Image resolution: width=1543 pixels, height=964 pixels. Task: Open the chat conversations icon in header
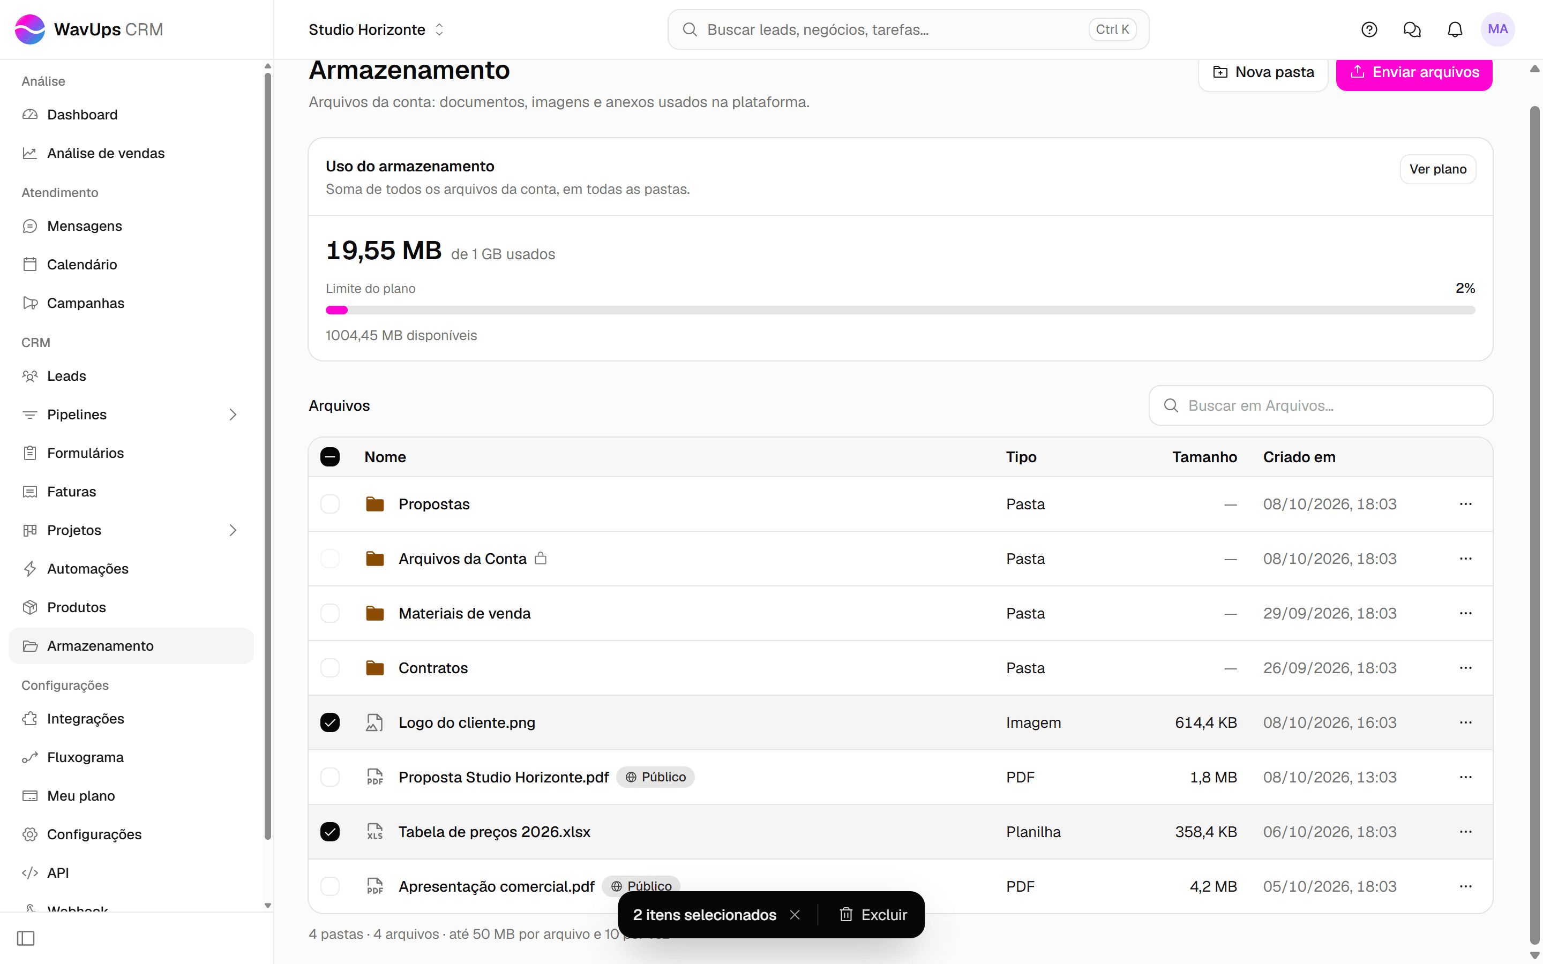(x=1412, y=29)
